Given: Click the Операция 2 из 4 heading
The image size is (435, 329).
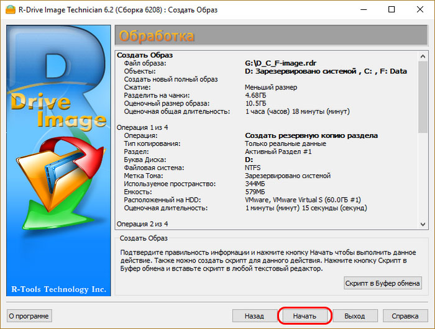Looking at the screenshot, I should tap(142, 224).
